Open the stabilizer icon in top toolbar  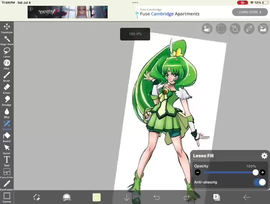coord(207,28)
